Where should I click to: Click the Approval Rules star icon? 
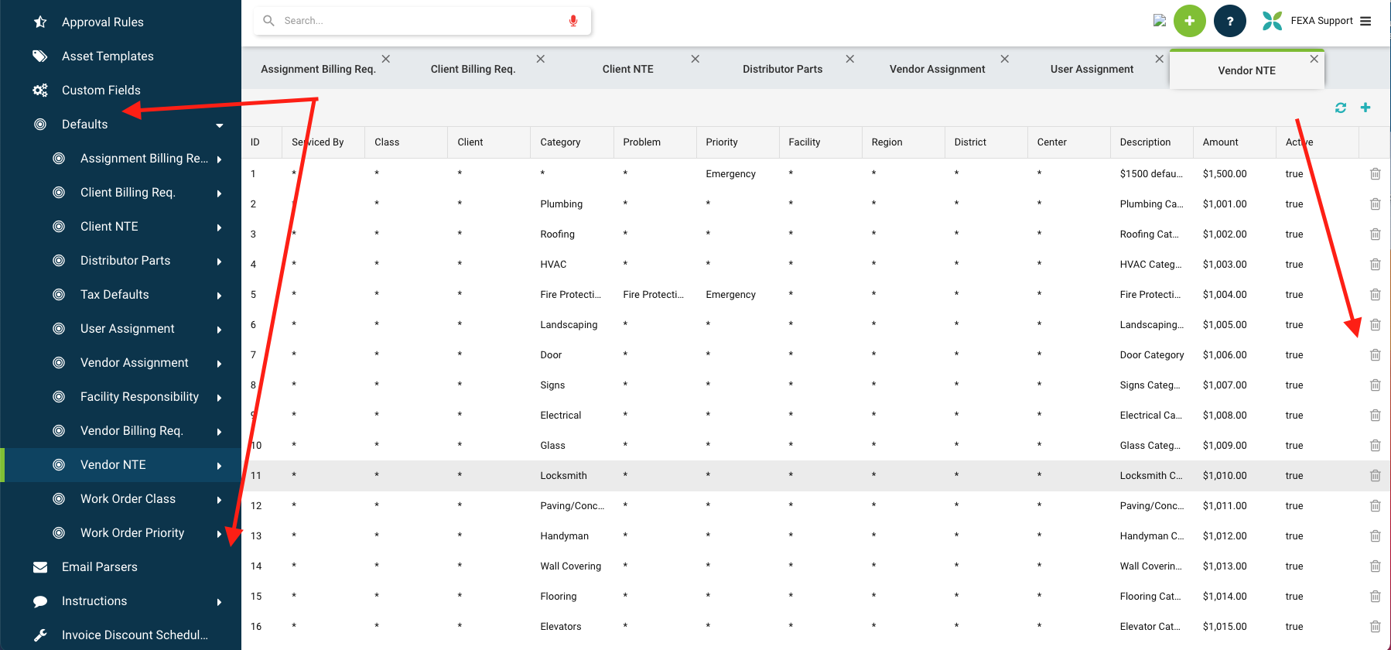[x=40, y=22]
